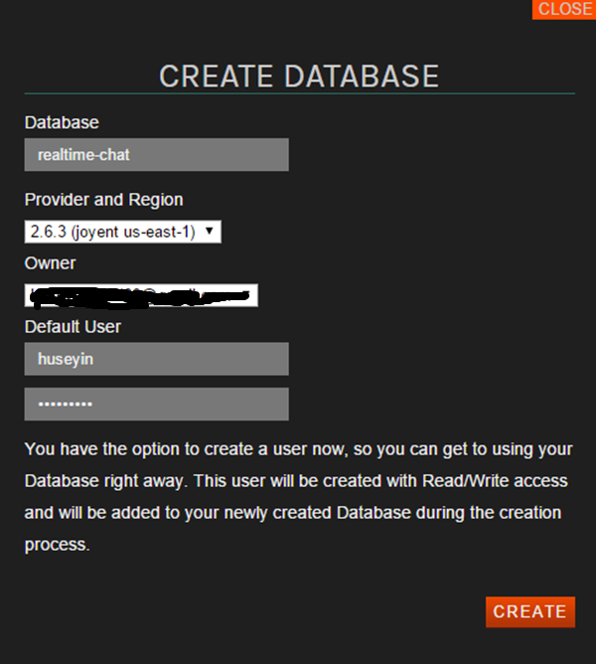Click the 'Owner' label
The width and height of the screenshot is (596, 664).
click(50, 263)
